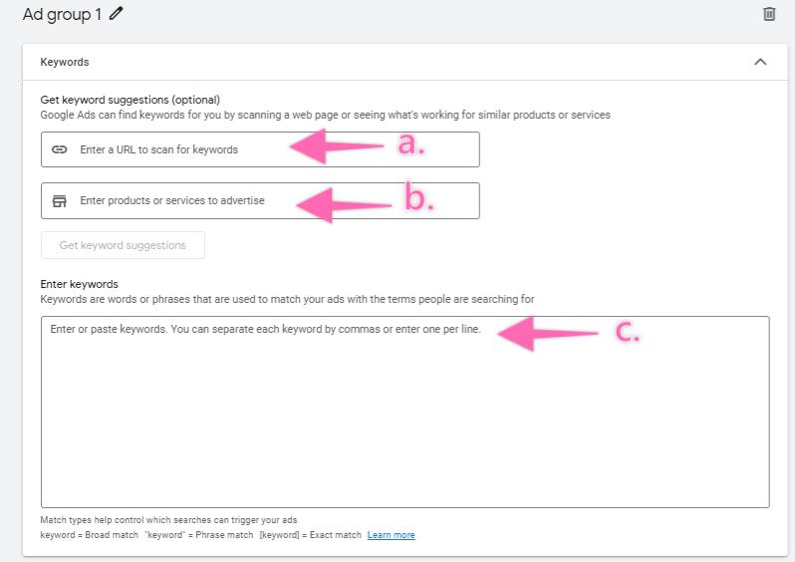The width and height of the screenshot is (795, 562).
Task: Click the link icon in the URL field
Action: pos(60,149)
